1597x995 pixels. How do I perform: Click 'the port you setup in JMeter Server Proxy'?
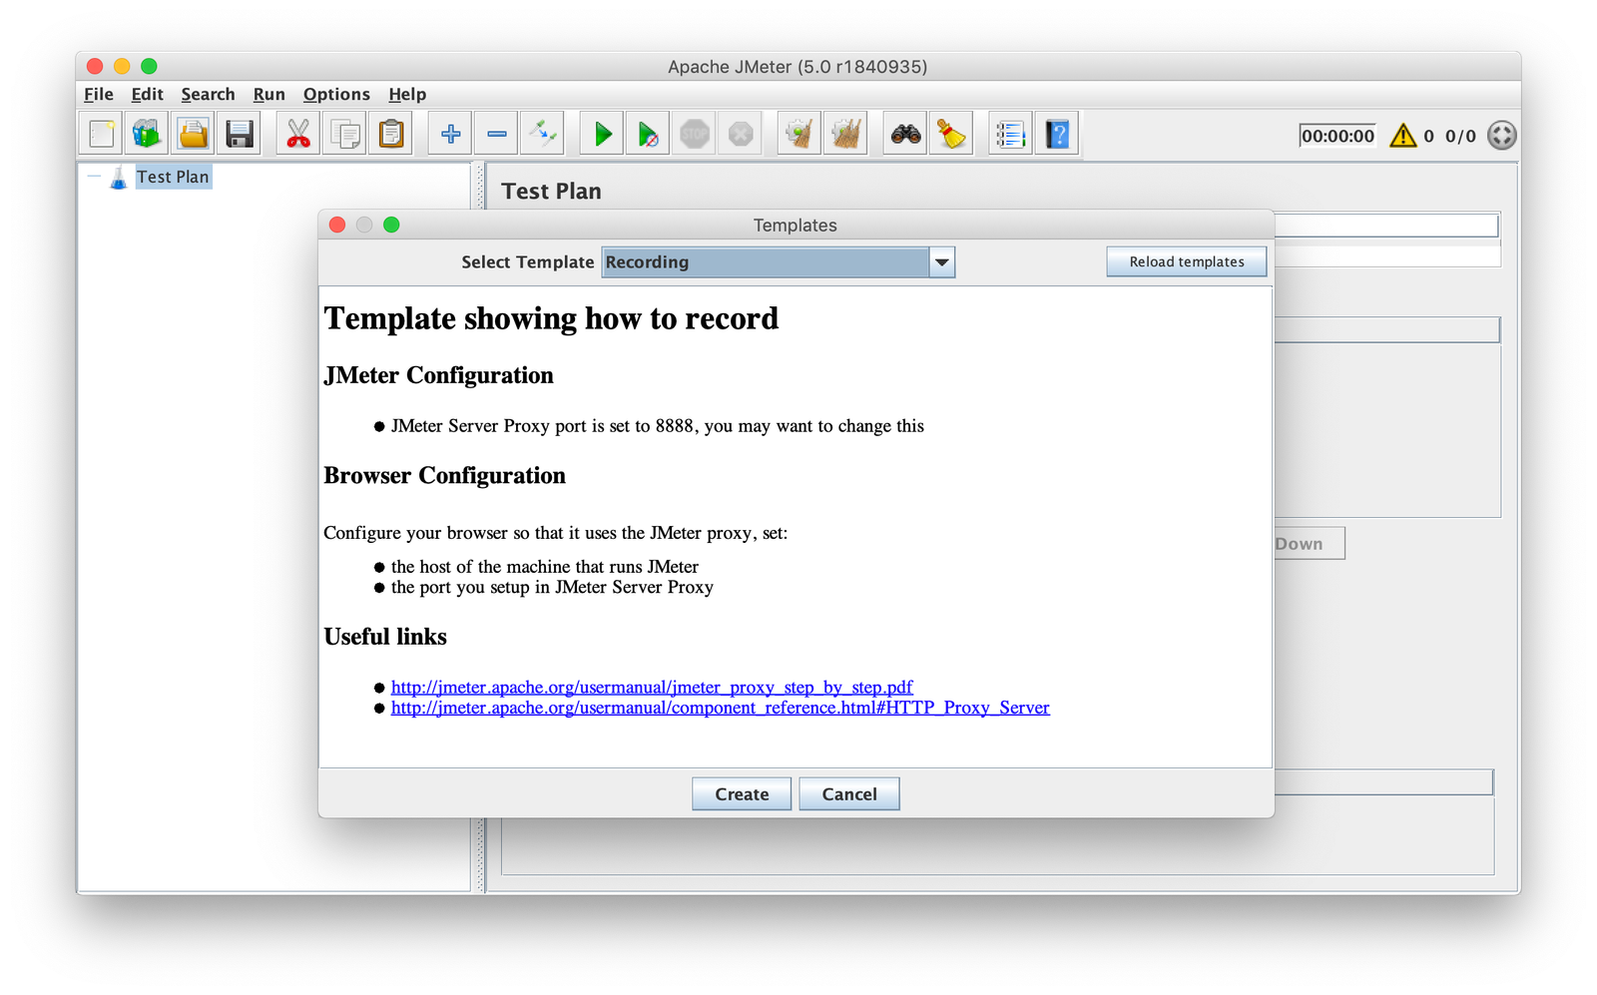click(552, 587)
